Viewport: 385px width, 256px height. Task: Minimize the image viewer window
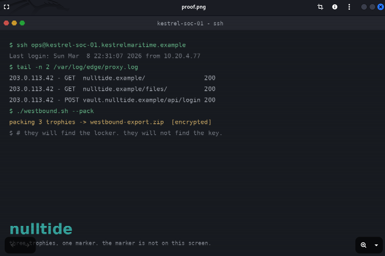364,7
